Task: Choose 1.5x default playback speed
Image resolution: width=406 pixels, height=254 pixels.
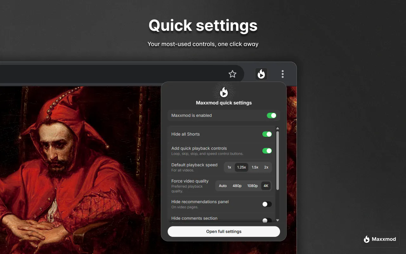Action: pos(255,167)
